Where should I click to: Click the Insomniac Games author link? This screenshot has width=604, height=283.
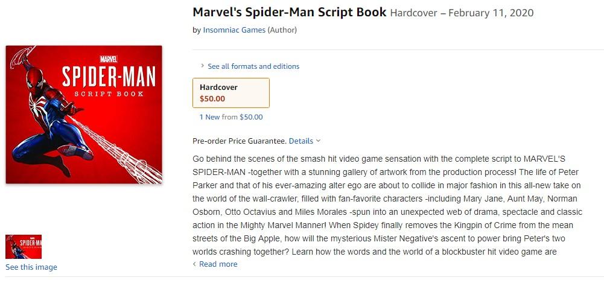pyautogui.click(x=234, y=30)
